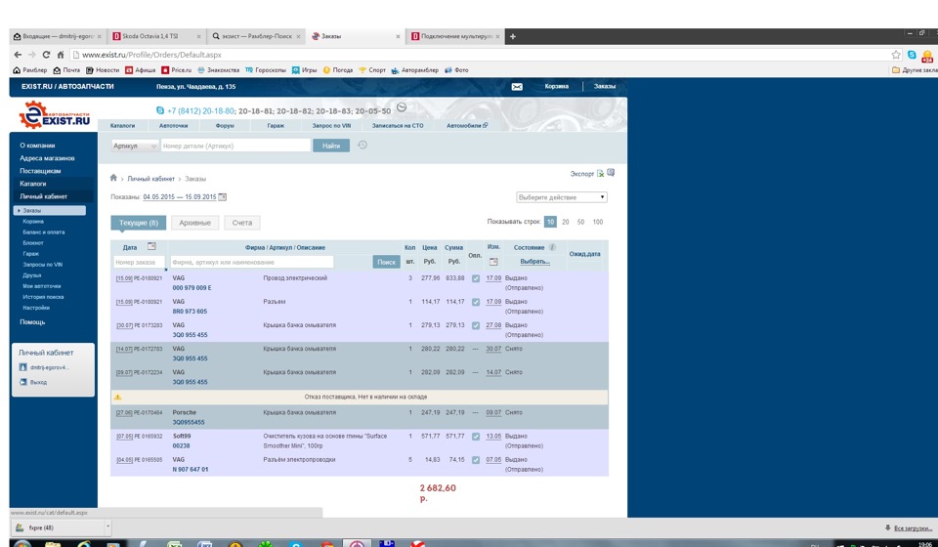The height and width of the screenshot is (547, 938).
Task: Open the date range 04.05.2015 — 15.09.2015 link
Action: tap(180, 197)
